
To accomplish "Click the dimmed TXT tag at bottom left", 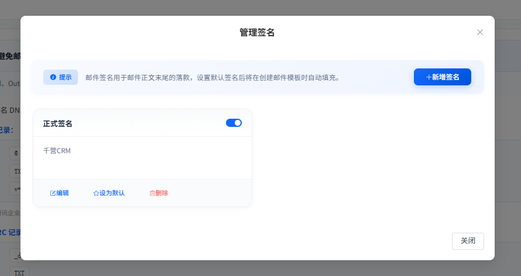I will pos(19,272).
